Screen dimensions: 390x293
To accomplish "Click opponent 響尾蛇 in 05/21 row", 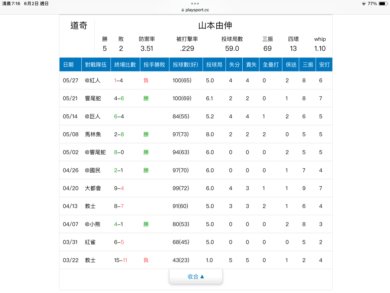I will pos(93,98).
